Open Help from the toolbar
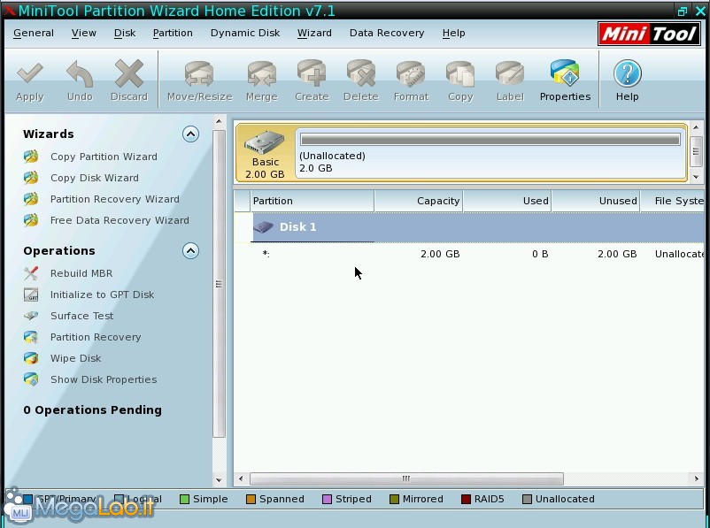Screen dimensions: 710x528 (627, 80)
